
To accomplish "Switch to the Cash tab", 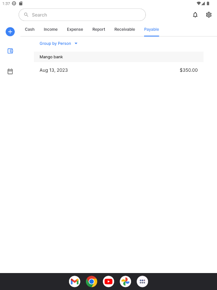I will tap(30, 30).
